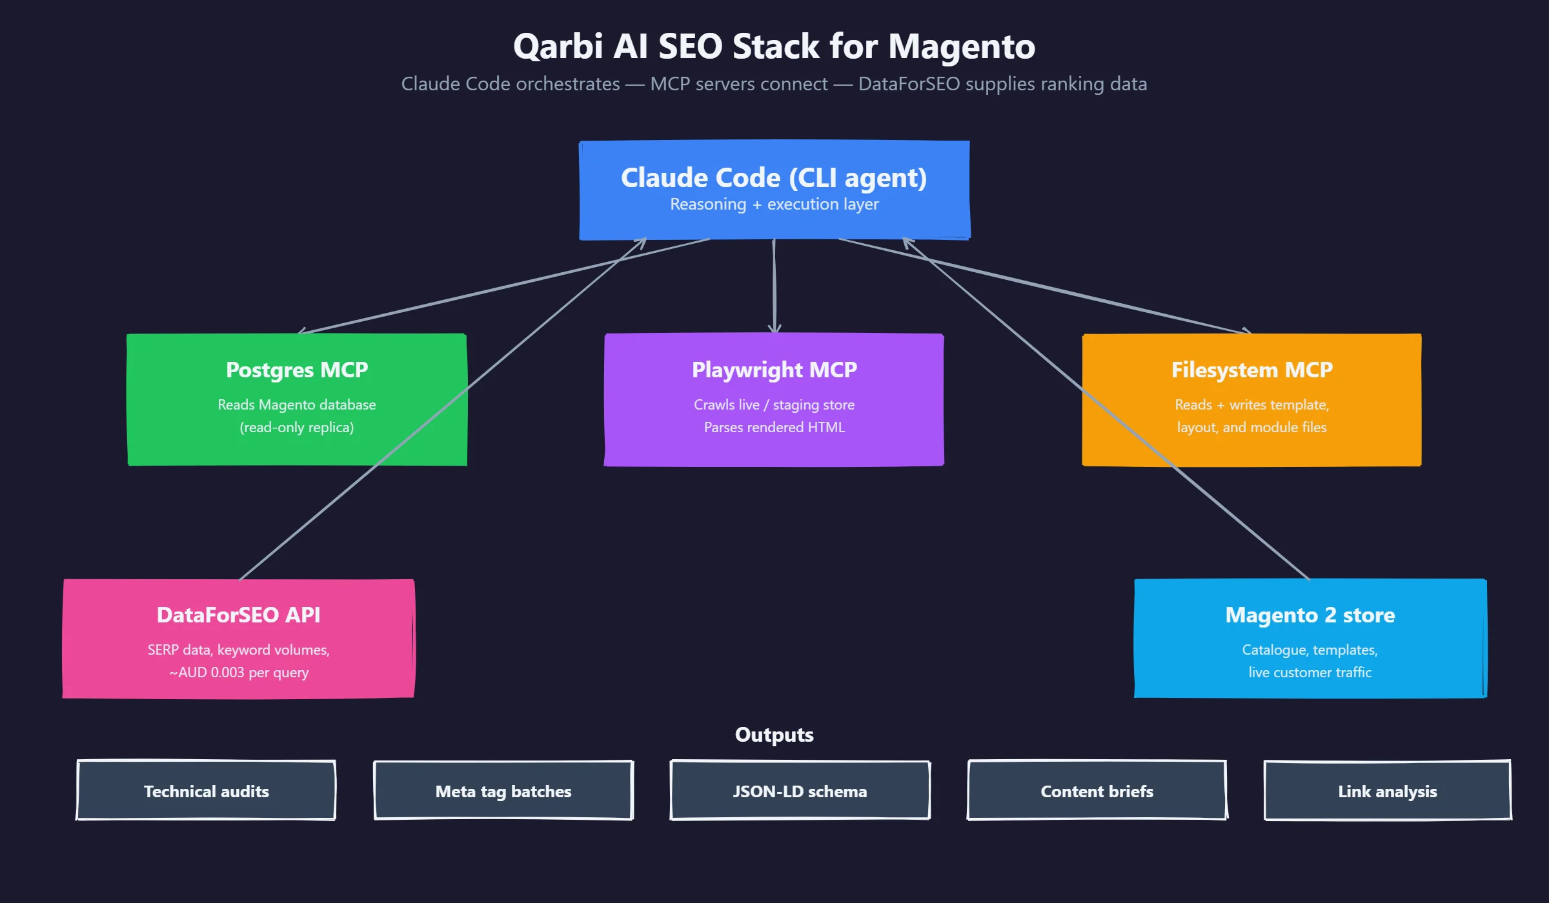Click the Link analysis output box
The image size is (1549, 903).
point(1388,791)
